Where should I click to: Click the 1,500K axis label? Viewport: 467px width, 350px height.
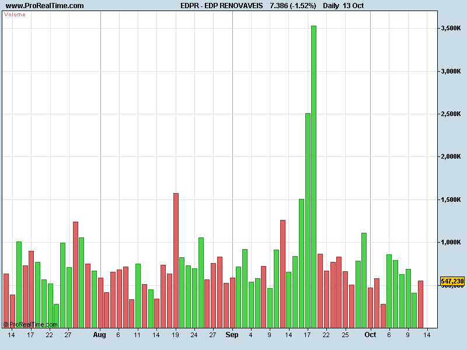pyautogui.click(x=451, y=199)
